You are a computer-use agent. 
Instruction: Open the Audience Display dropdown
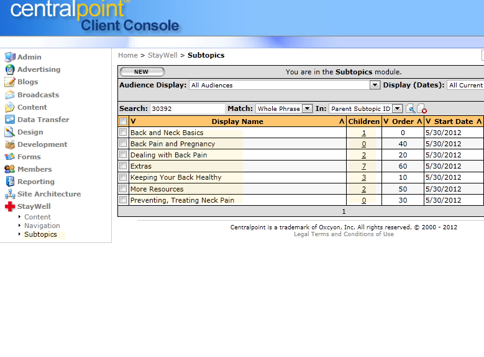(375, 85)
